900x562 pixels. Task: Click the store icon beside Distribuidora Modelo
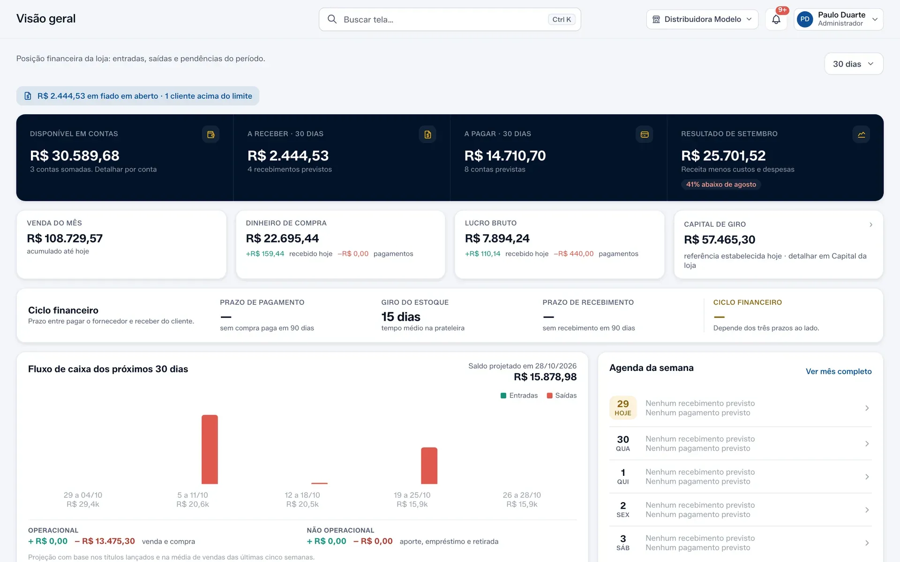(656, 19)
